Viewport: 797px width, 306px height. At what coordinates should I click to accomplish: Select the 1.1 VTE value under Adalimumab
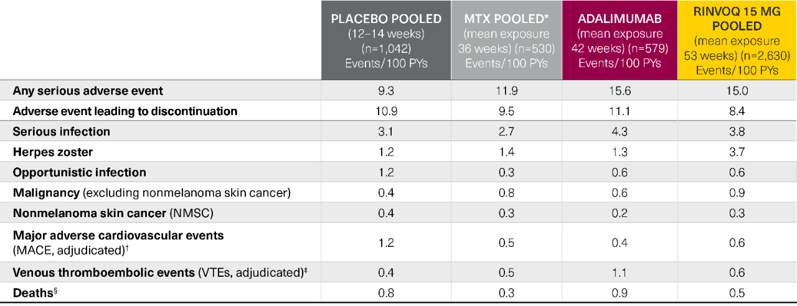pyautogui.click(x=619, y=272)
